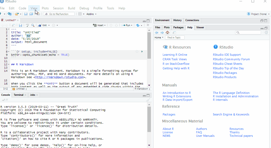Click the Help refresh icon
This screenshot has width=271, height=148.
[266, 32]
